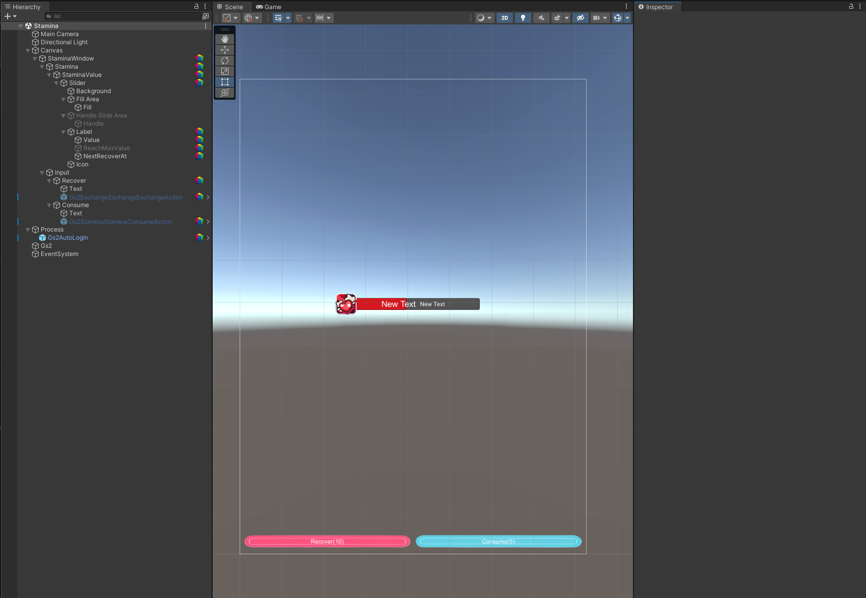This screenshot has height=598, width=866.
Task: Toggle scene lighting bulb
Action: pyautogui.click(x=523, y=18)
